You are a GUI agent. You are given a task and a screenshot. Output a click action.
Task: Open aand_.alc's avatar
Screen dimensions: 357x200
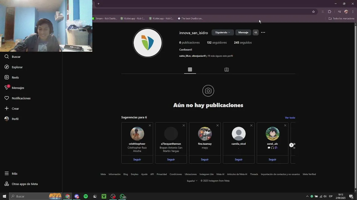pyautogui.click(x=272, y=134)
